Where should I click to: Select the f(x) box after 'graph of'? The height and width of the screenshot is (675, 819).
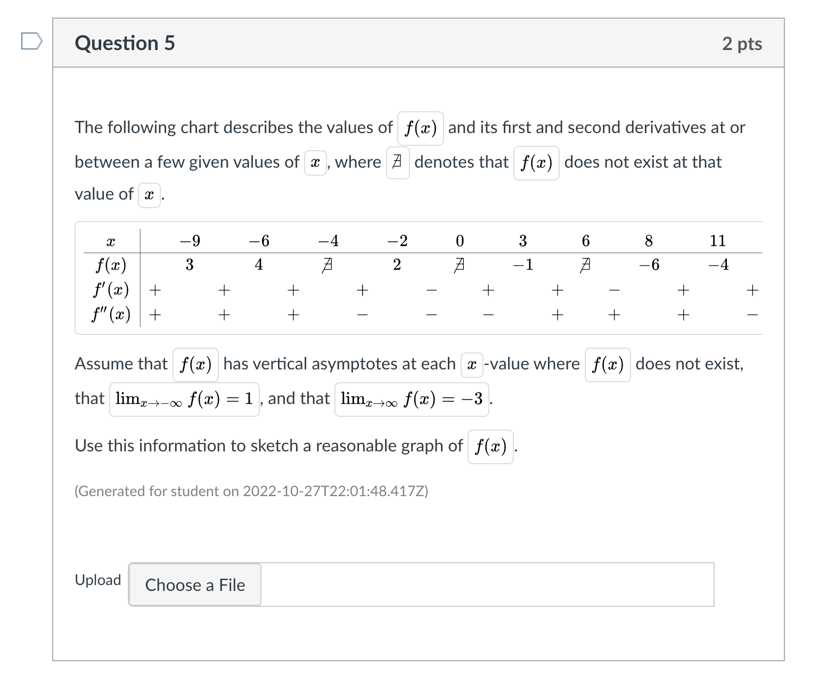coord(490,448)
